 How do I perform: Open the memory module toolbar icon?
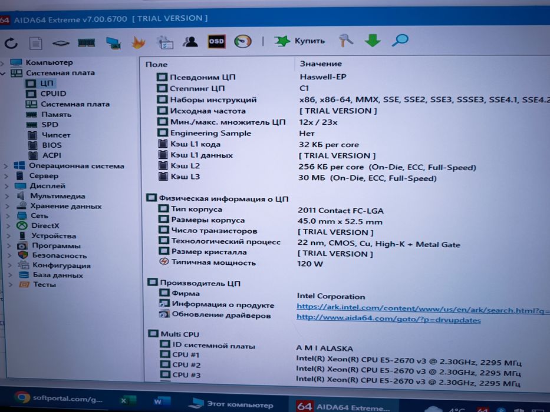(x=86, y=43)
